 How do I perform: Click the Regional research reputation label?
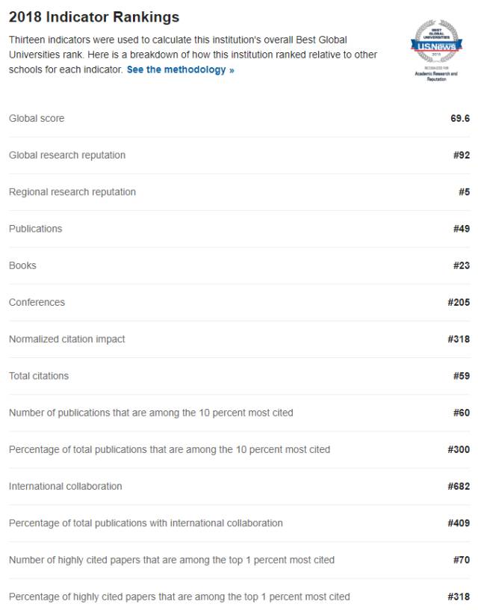coord(72,192)
